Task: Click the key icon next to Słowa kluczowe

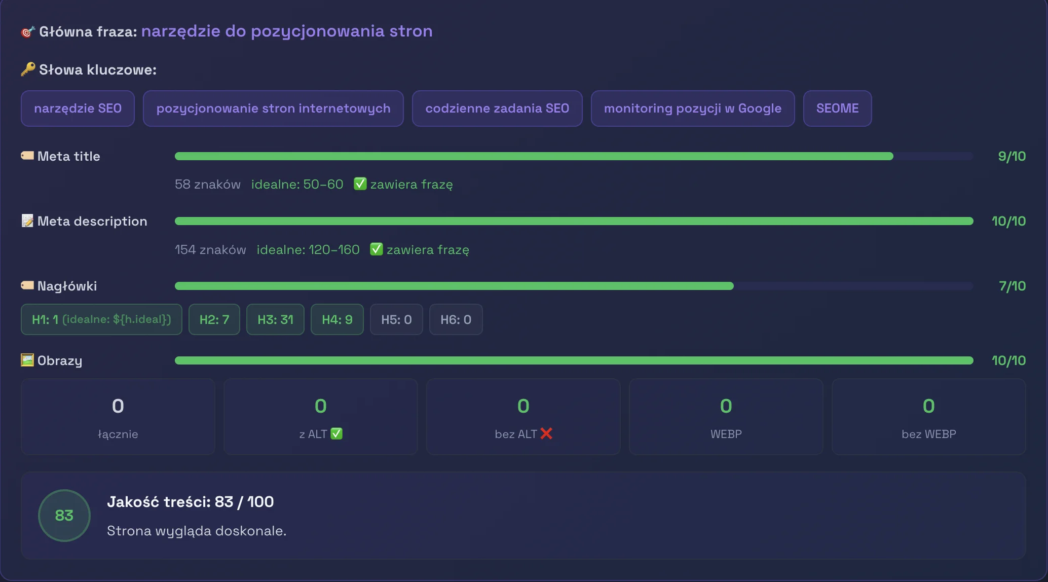Action: tap(27, 69)
